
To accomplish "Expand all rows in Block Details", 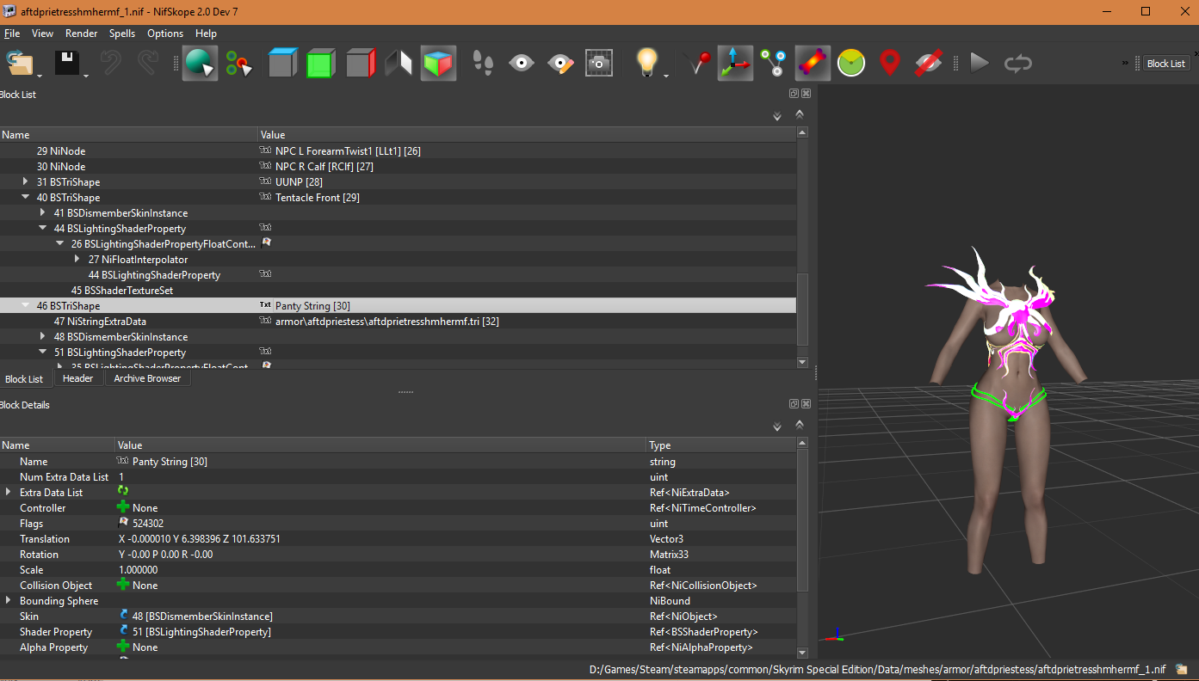I will 777,426.
